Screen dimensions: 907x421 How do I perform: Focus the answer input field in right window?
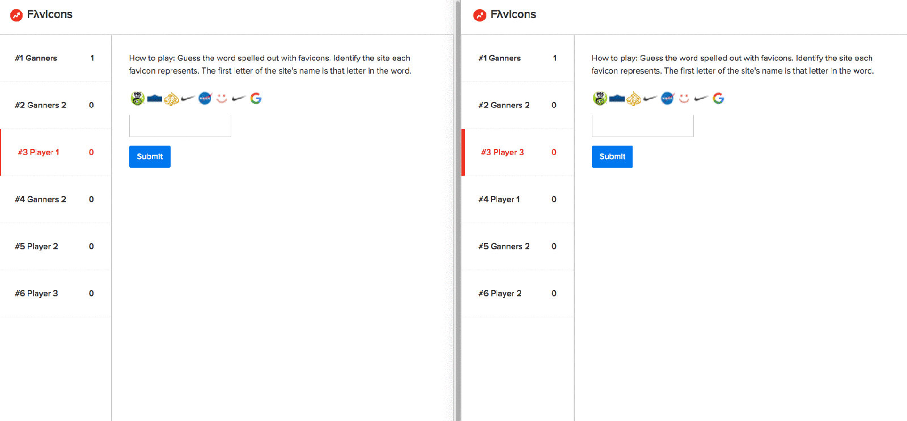click(x=643, y=126)
